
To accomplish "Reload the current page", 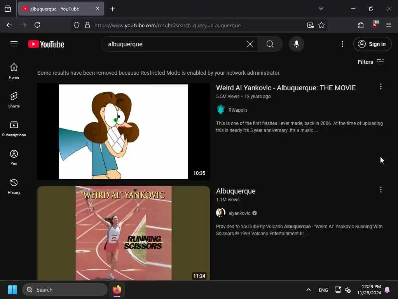I will click(x=37, y=25).
